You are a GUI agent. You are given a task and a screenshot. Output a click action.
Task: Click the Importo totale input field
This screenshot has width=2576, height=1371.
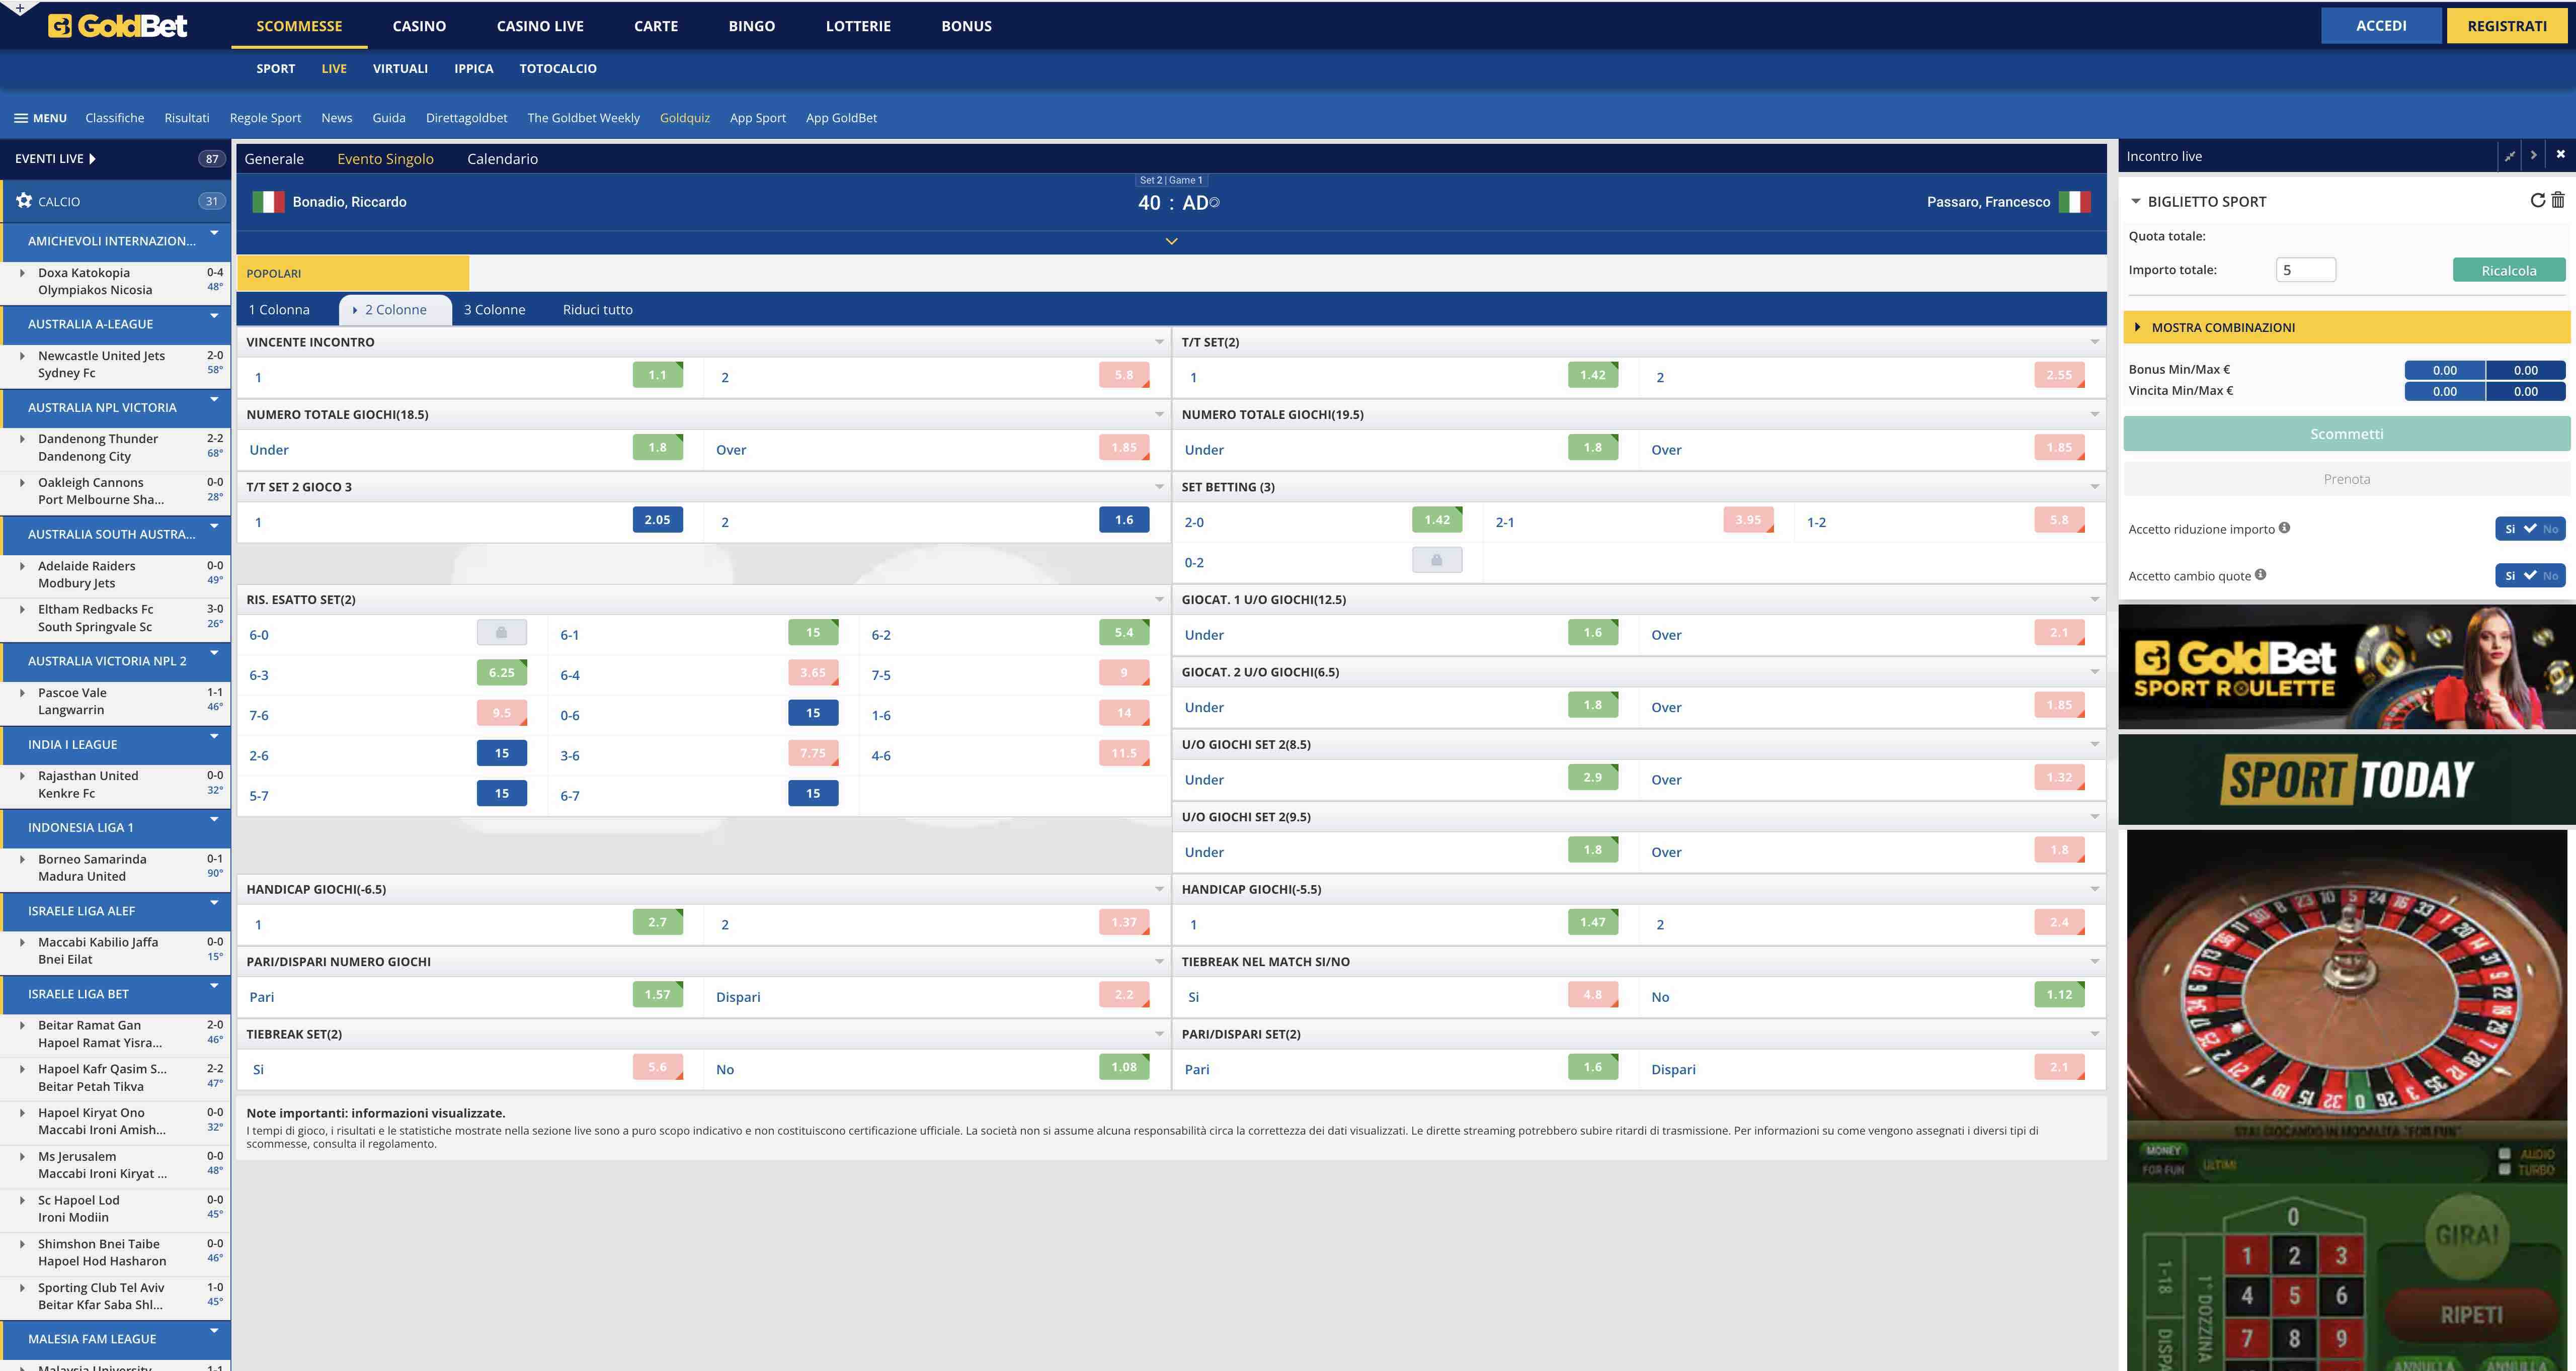point(2305,270)
